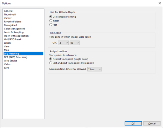Screen dimensions: 163x128
Task: Select Favorite Folders in list
Action: click(x=13, y=22)
